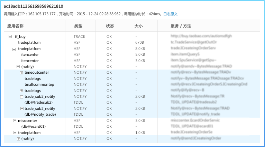Collapse the expanded (notify) node under itencenter
Image resolution: width=265 pixels, height=147 pixels.
[x=18, y=66]
